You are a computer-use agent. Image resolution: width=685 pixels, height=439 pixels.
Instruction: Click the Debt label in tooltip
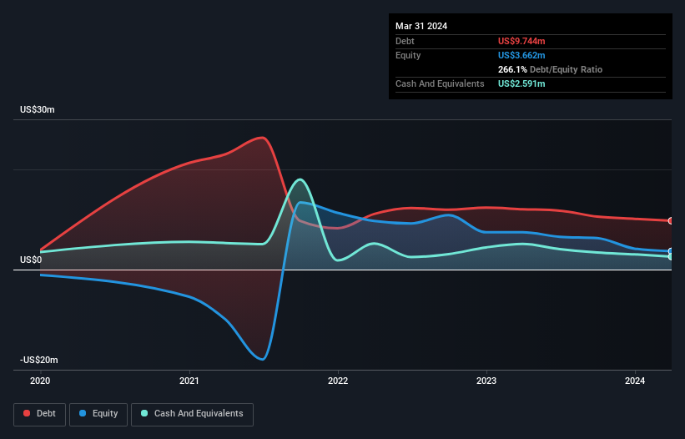(405, 41)
